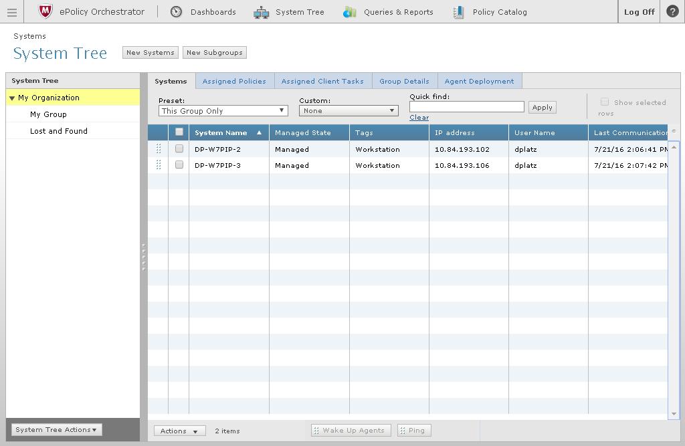The width and height of the screenshot is (685, 446).
Task: Click the New Systems button
Action: tap(151, 52)
